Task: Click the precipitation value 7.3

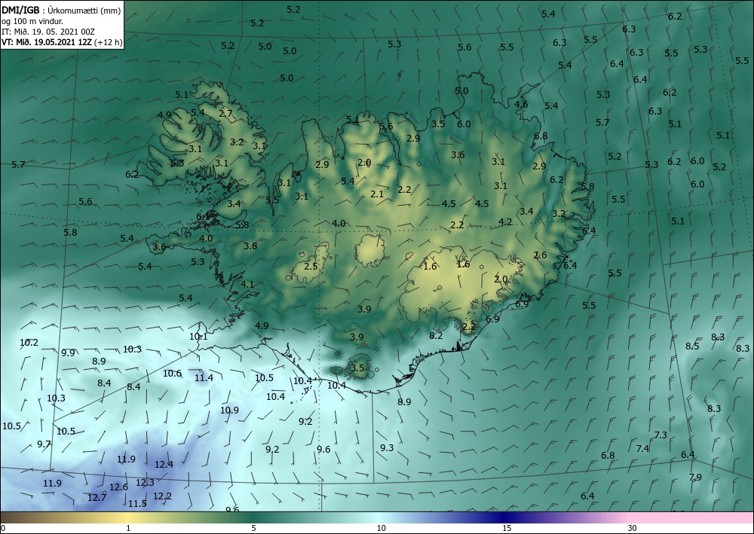Action: (661, 435)
